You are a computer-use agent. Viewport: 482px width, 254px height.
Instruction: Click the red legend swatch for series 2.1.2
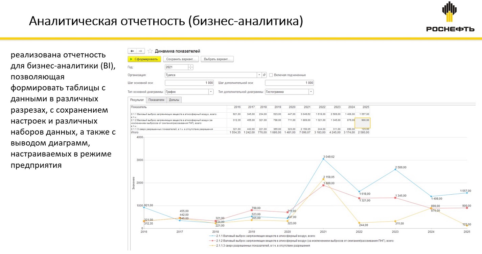tap(211, 241)
